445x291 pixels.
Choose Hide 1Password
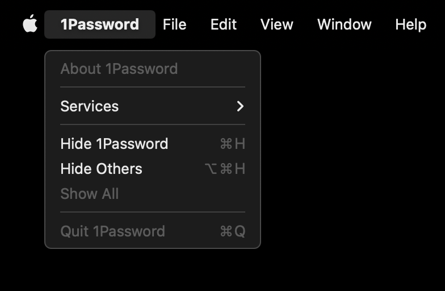[114, 144]
